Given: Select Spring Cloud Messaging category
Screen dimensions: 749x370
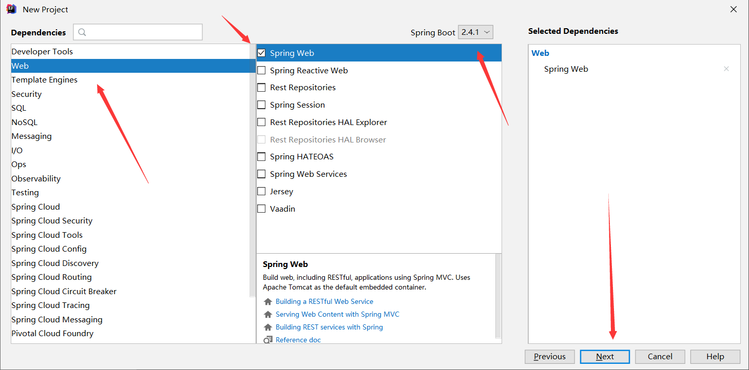Looking at the screenshot, I should 130,319.
